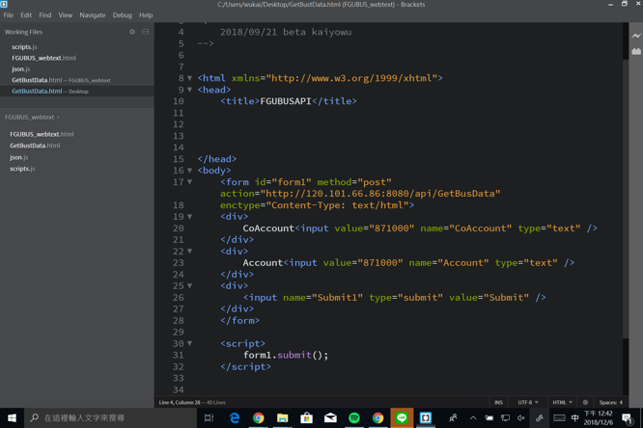Open the FGUBUS_webtext project dropdown
Image resolution: width=643 pixels, height=428 pixels.
click(x=32, y=118)
